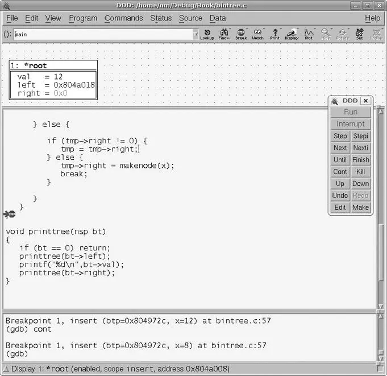Click the Print toolbar icon
Image resolution: width=387 pixels, height=376 pixels.
[274, 34]
